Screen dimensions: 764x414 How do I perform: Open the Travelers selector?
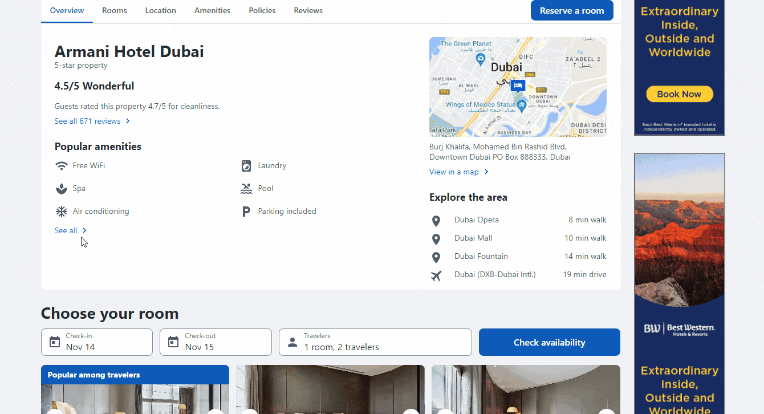[375, 342]
